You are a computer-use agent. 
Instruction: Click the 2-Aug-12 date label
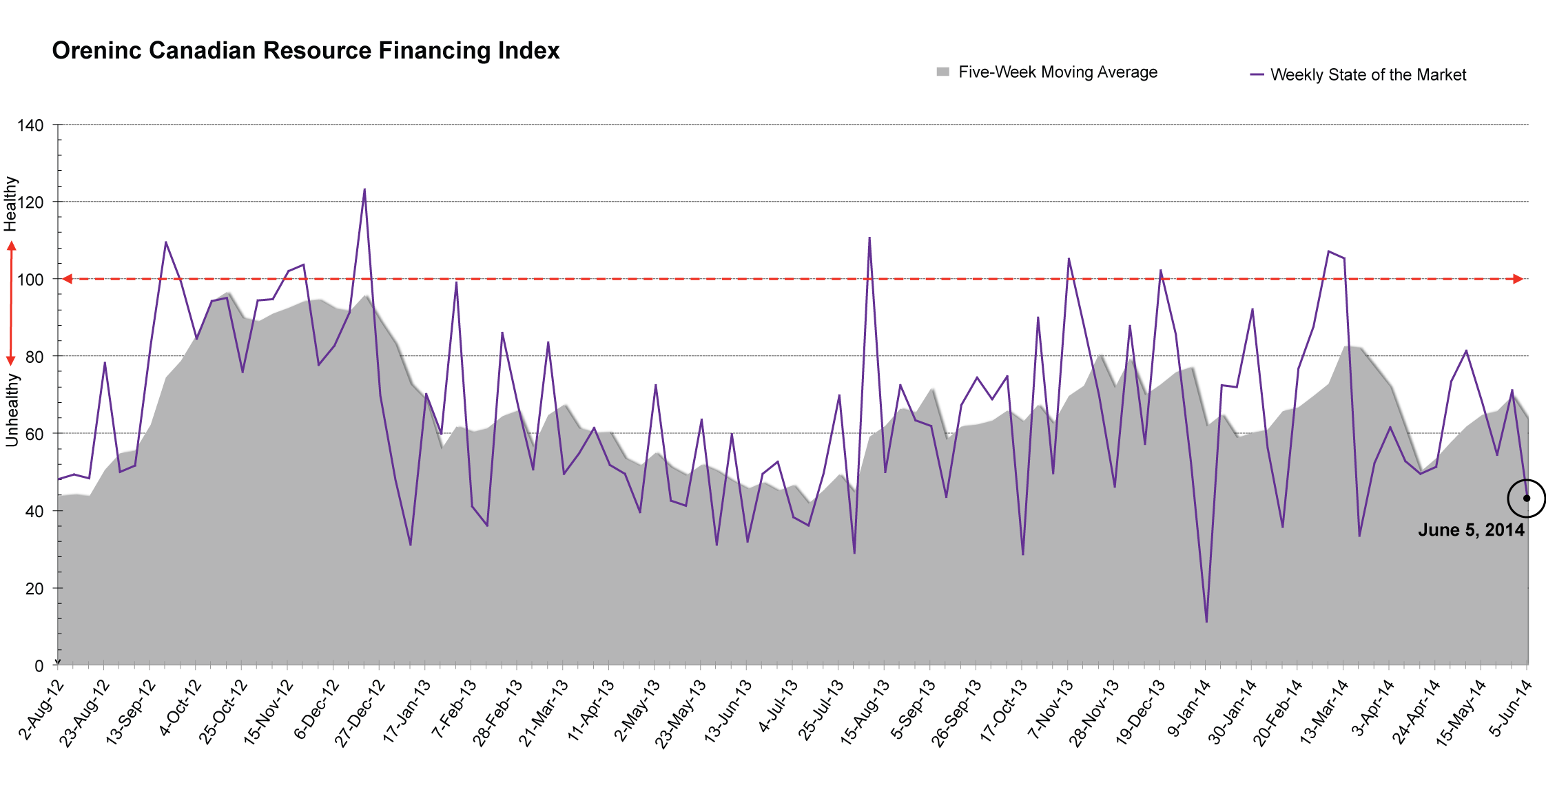pyautogui.click(x=41, y=709)
